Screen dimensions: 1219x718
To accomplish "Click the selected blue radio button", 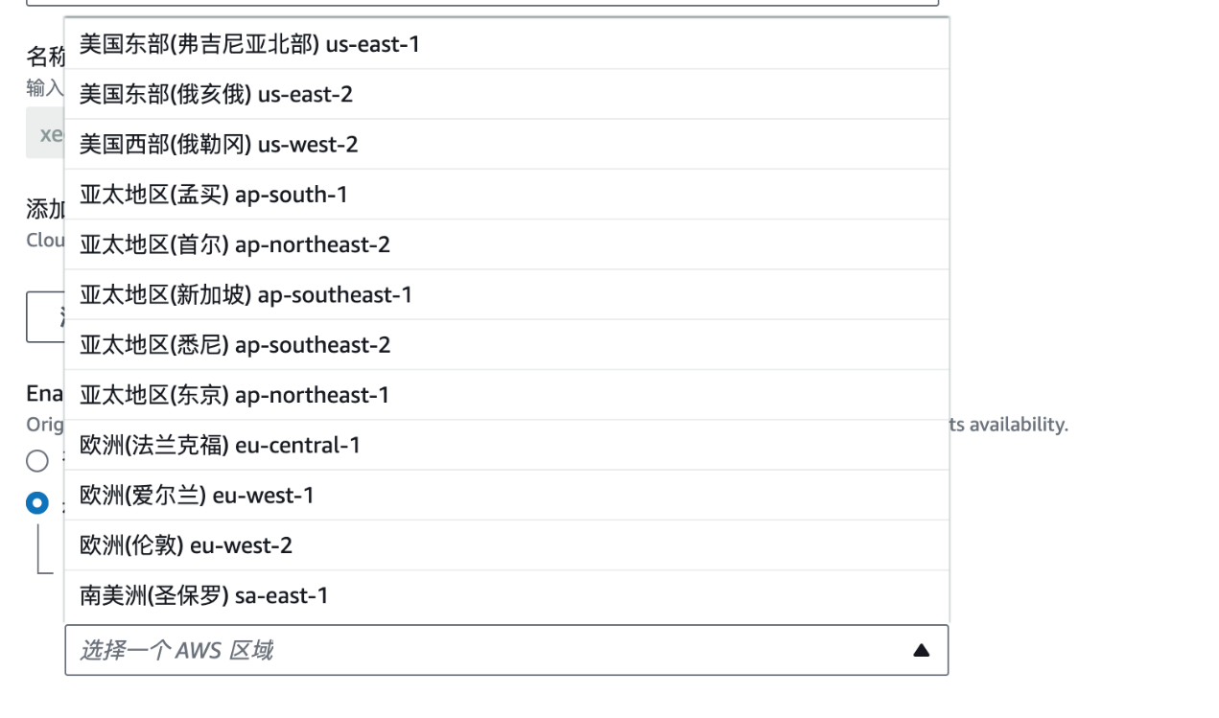I will click(37, 502).
